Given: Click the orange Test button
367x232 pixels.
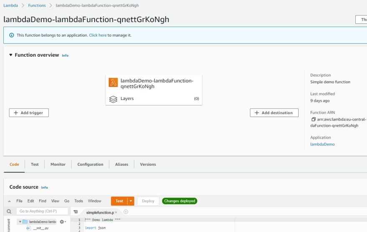Looking at the screenshot, I should pos(119,201).
